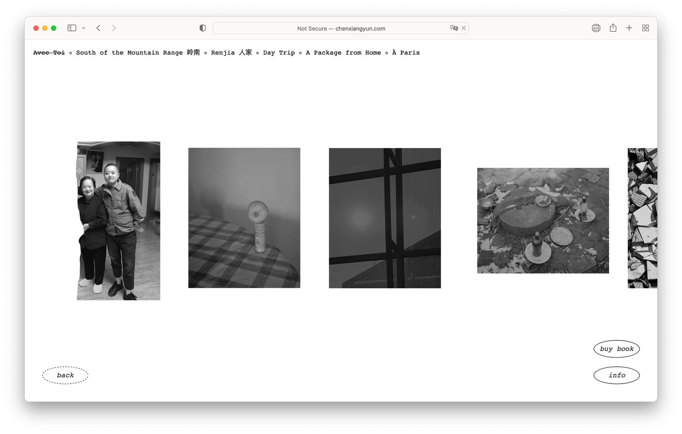Click the buy book button
Image resolution: width=682 pixels, height=434 pixels.
(x=616, y=349)
